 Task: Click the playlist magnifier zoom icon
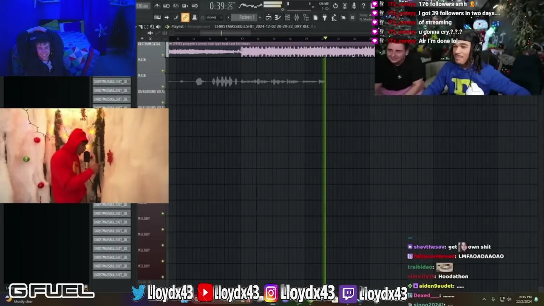click(152, 27)
